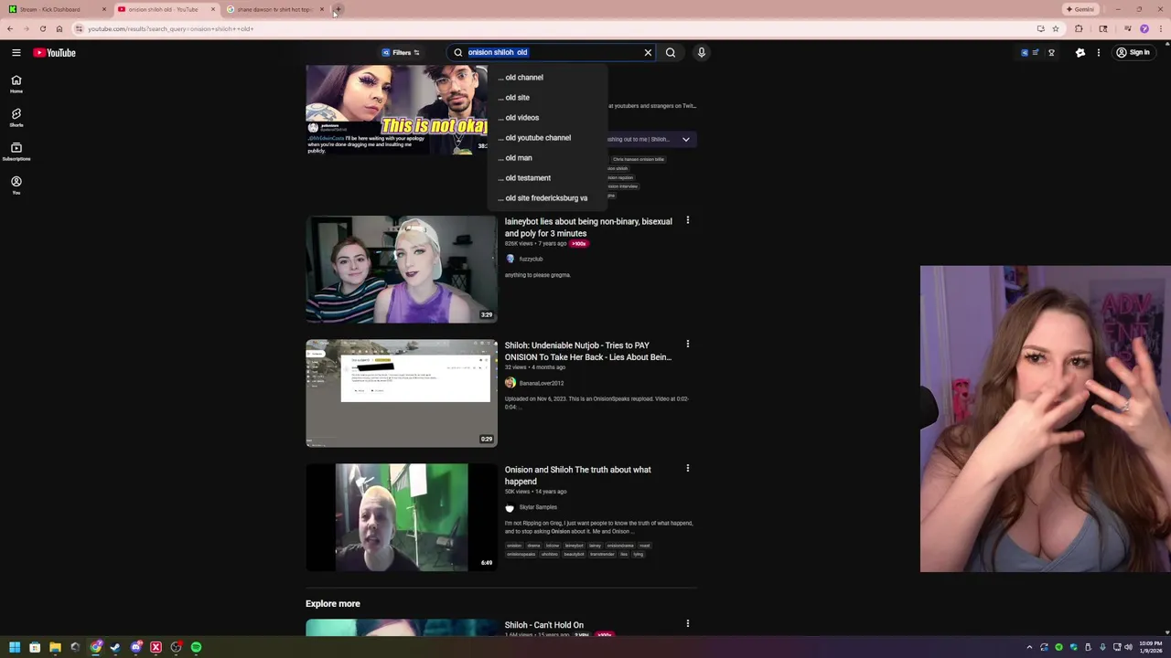Start voice search with the microphone

click(702, 52)
